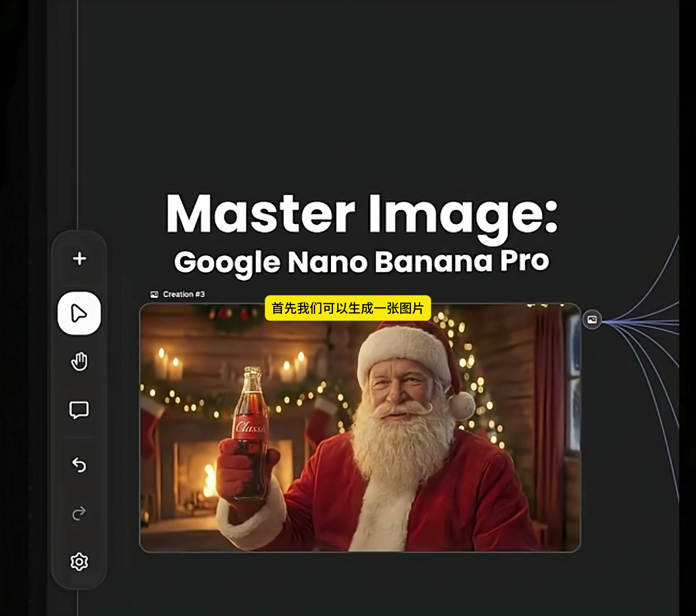Open the settings gear
The height and width of the screenshot is (616, 696).
(79, 562)
